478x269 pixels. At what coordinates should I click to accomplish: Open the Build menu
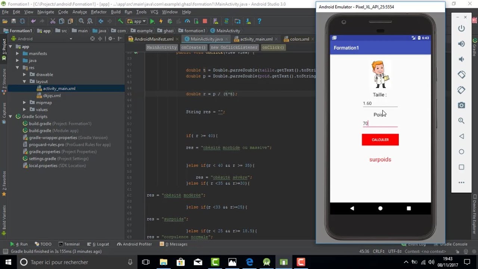coord(116,12)
